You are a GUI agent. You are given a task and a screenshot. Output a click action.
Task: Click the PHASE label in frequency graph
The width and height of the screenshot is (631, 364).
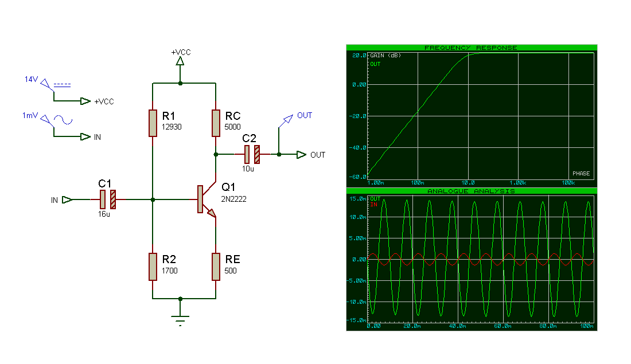click(x=581, y=173)
